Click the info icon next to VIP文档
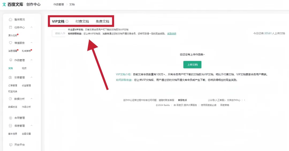This screenshot has height=151, width=289. coord(67,21)
